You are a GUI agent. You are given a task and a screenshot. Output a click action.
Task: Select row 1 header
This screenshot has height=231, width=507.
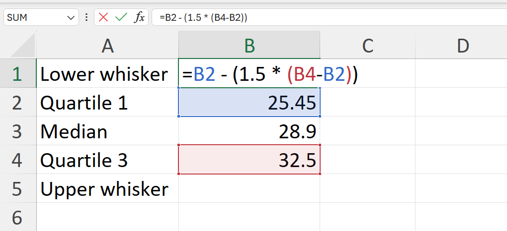coord(18,73)
